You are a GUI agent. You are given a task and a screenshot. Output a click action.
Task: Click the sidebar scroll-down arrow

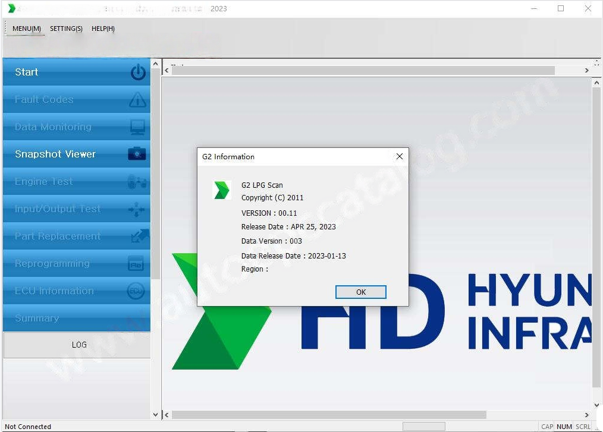tap(156, 415)
